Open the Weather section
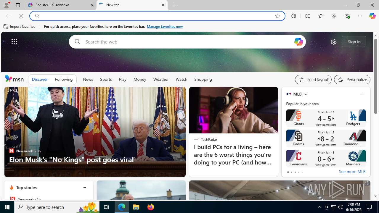 pos(161,79)
